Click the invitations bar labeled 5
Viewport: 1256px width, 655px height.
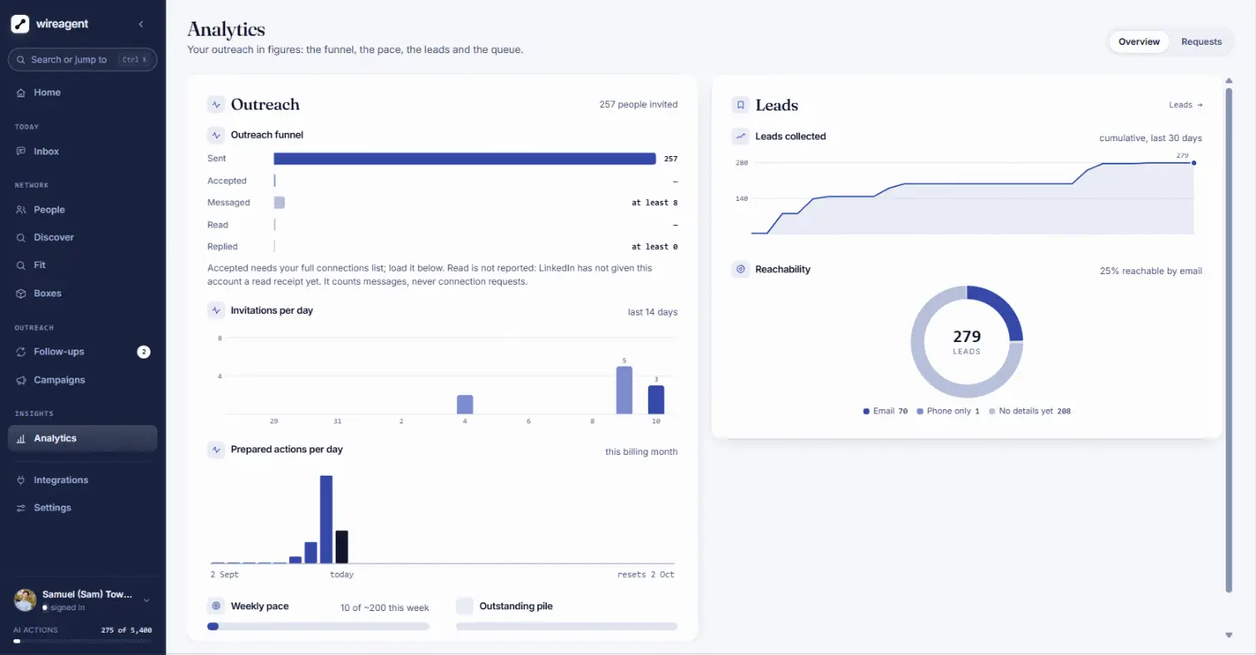point(624,390)
